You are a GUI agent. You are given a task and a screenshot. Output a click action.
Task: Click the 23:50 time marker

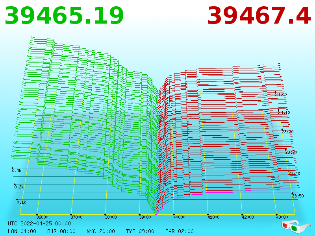[x=298, y=196]
